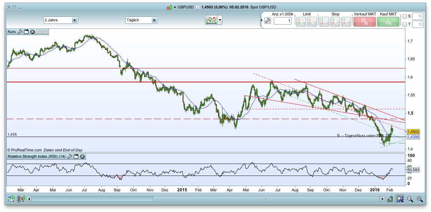Image resolution: width=431 pixels, height=212 pixels.
Task: Click the third Stop order icon
Action: (x=346, y=21)
